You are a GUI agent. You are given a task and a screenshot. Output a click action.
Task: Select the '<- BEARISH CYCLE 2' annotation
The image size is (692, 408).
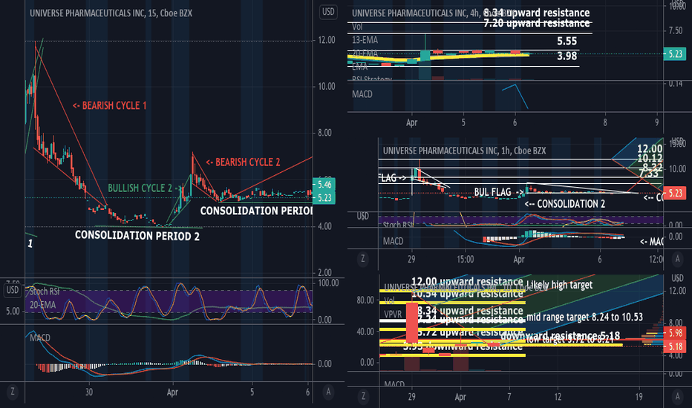point(244,162)
